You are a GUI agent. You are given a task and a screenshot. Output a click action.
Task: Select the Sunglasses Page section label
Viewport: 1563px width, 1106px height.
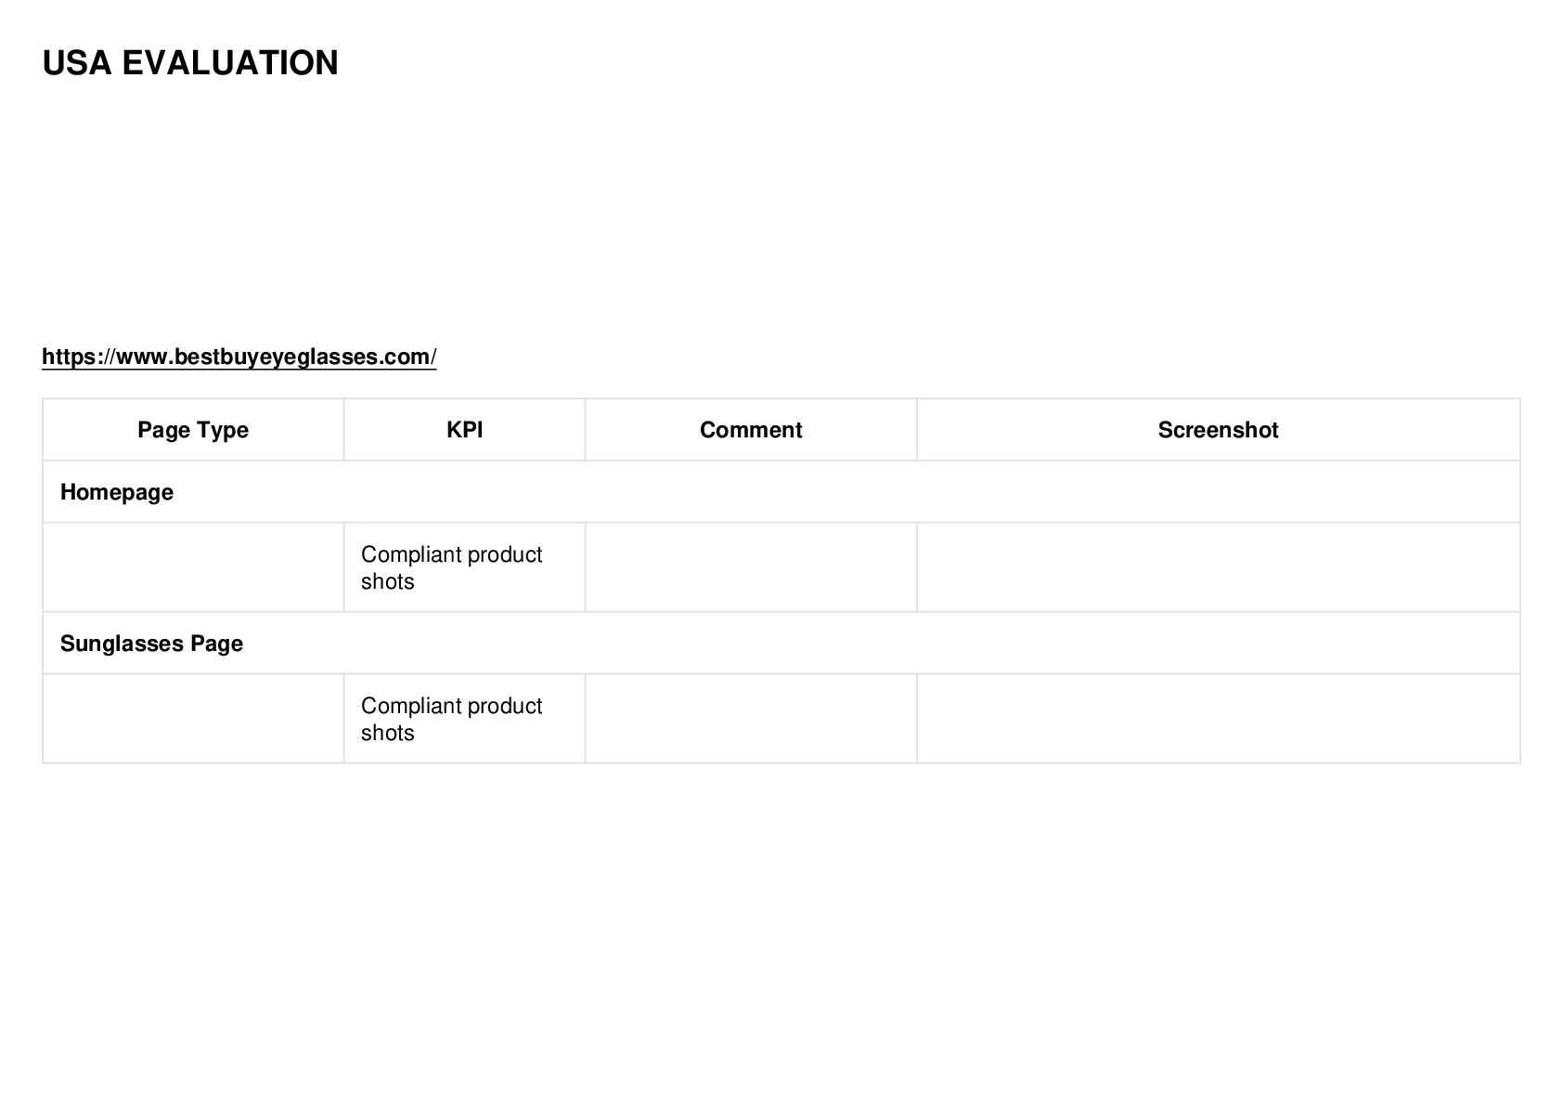click(x=151, y=644)
